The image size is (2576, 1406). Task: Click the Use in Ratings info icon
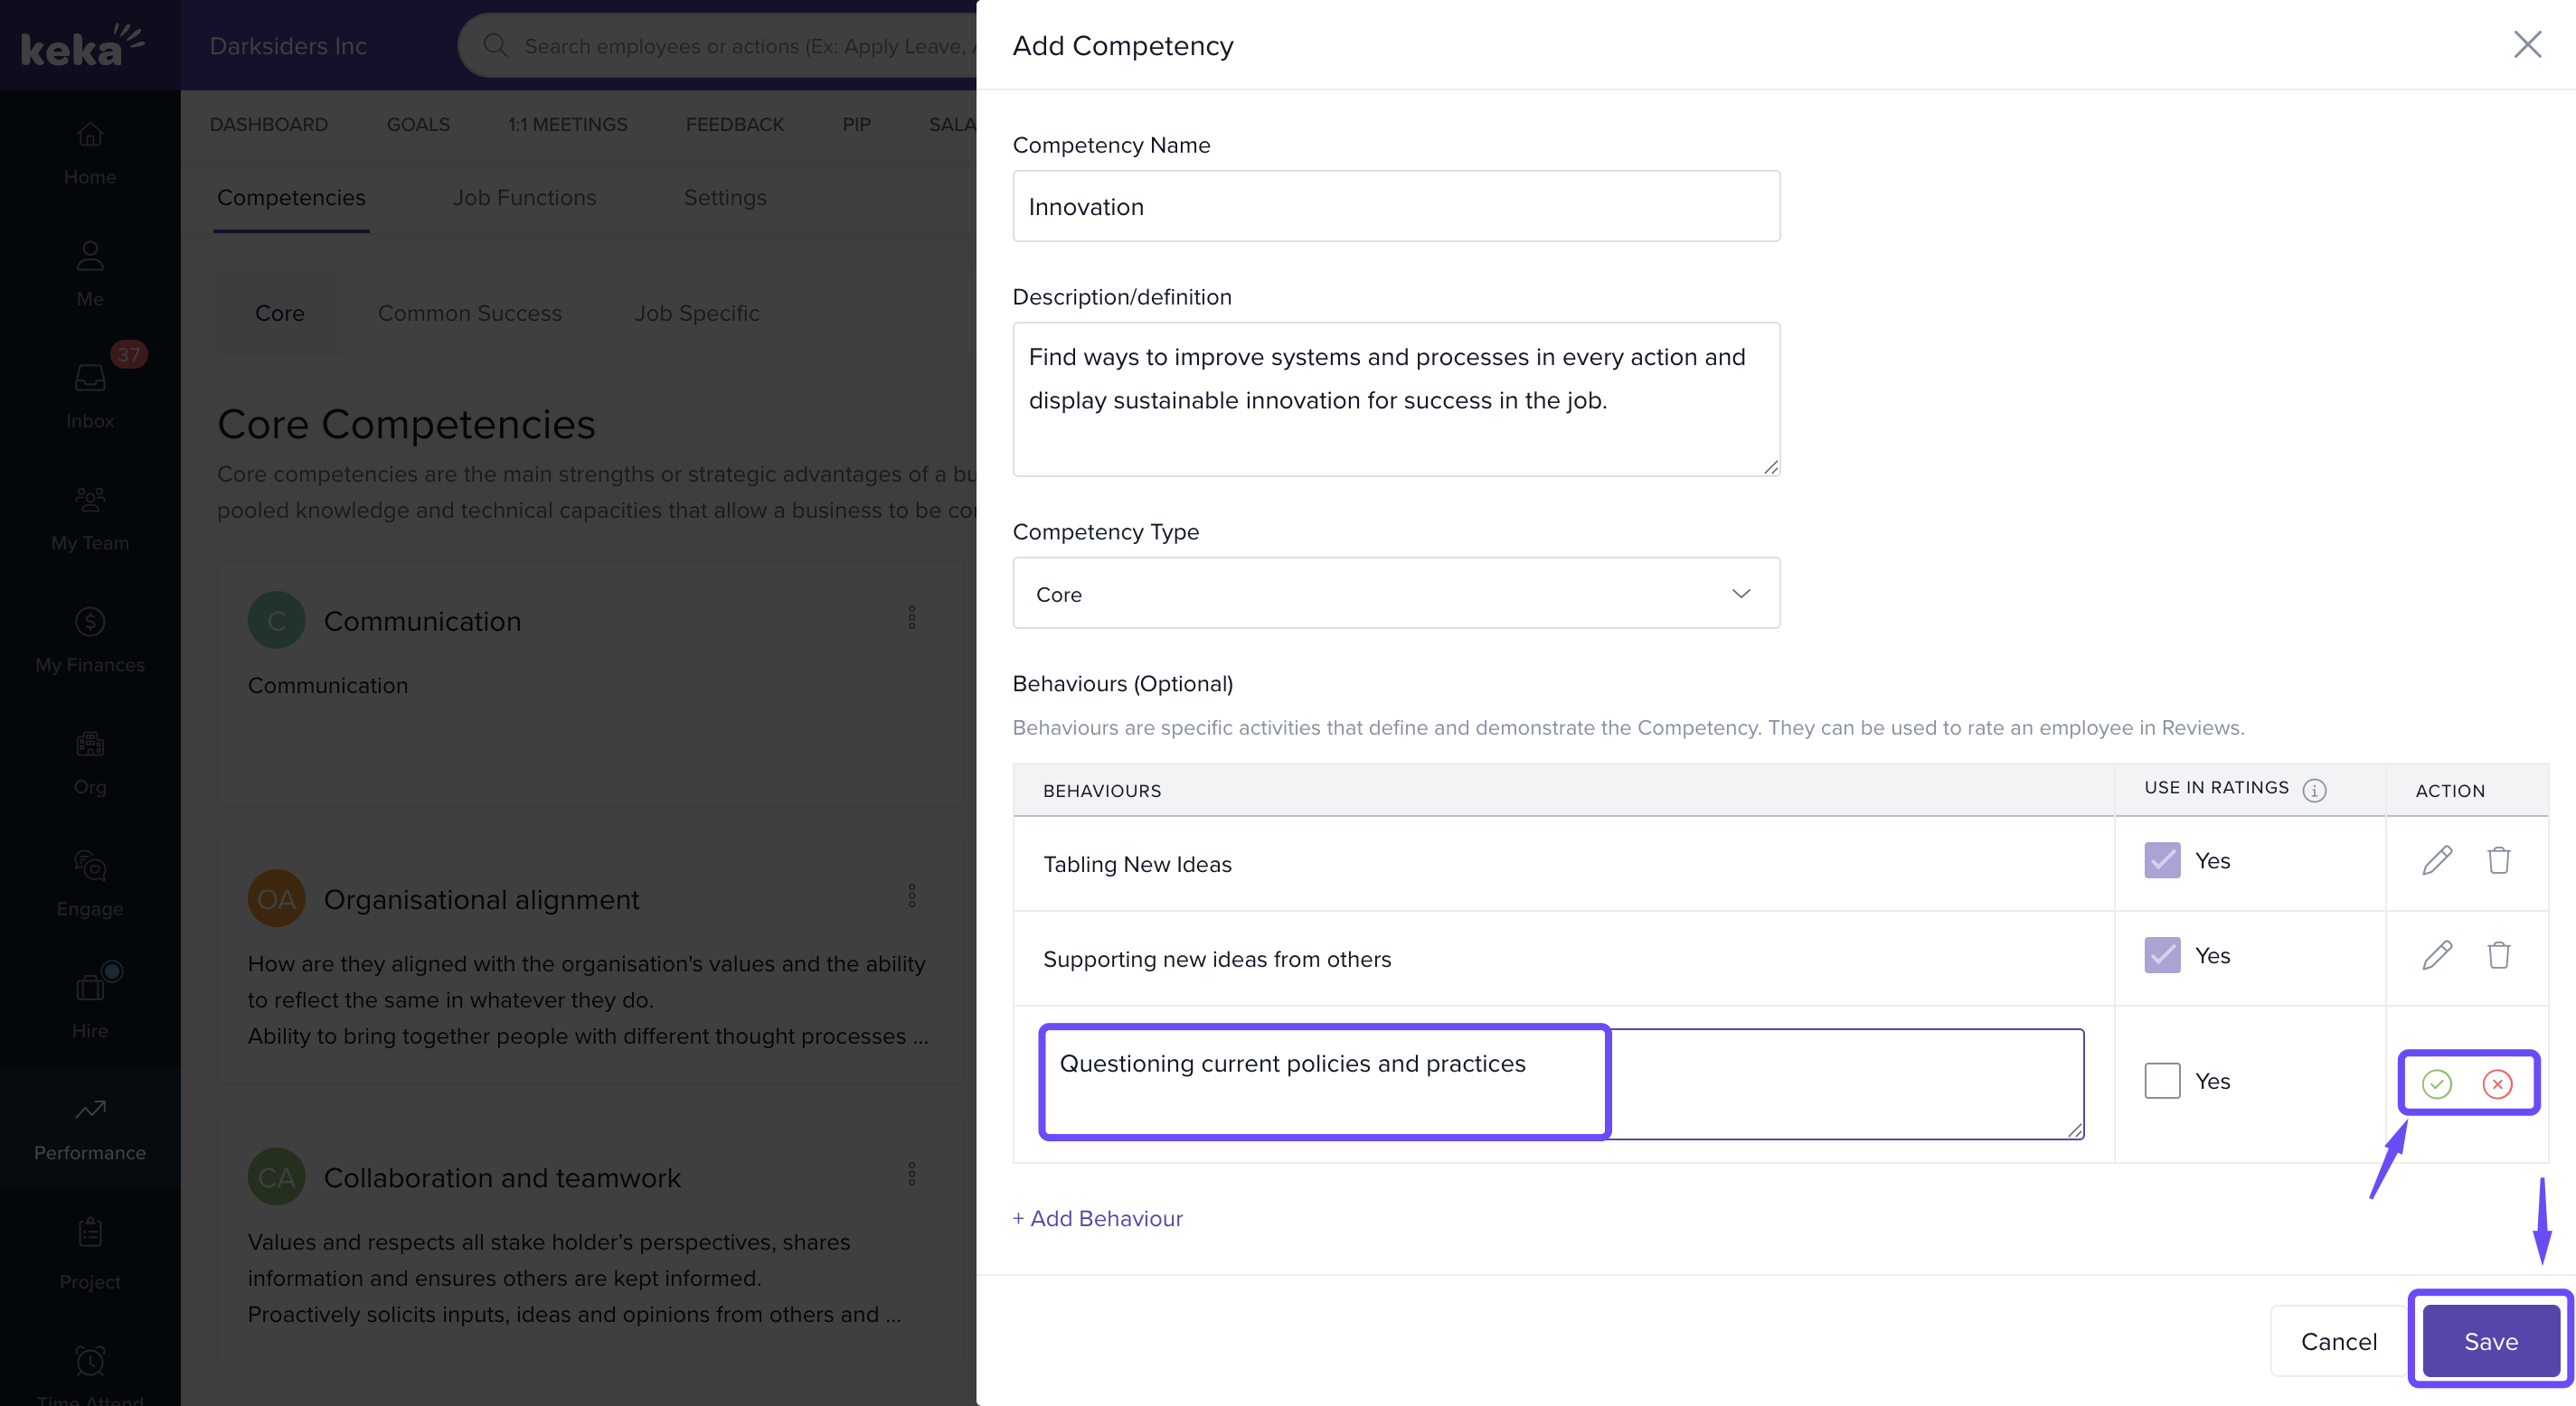2314,791
